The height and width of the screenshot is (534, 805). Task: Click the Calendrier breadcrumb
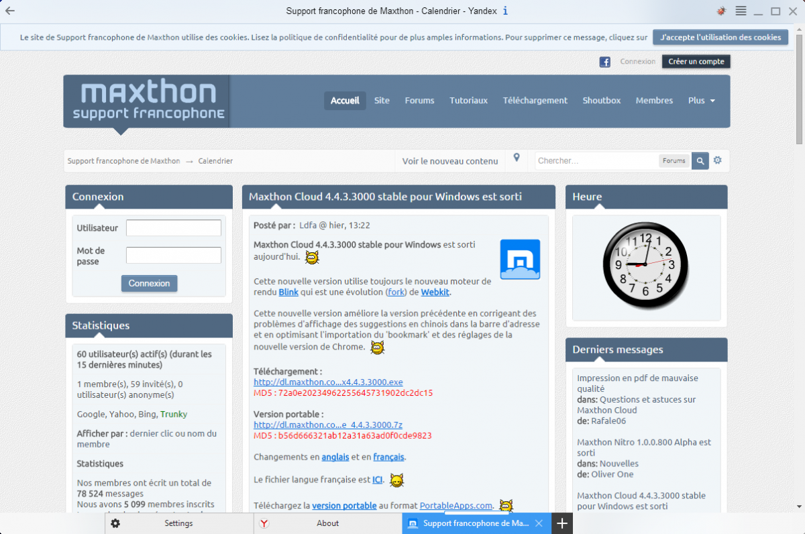[x=215, y=161]
